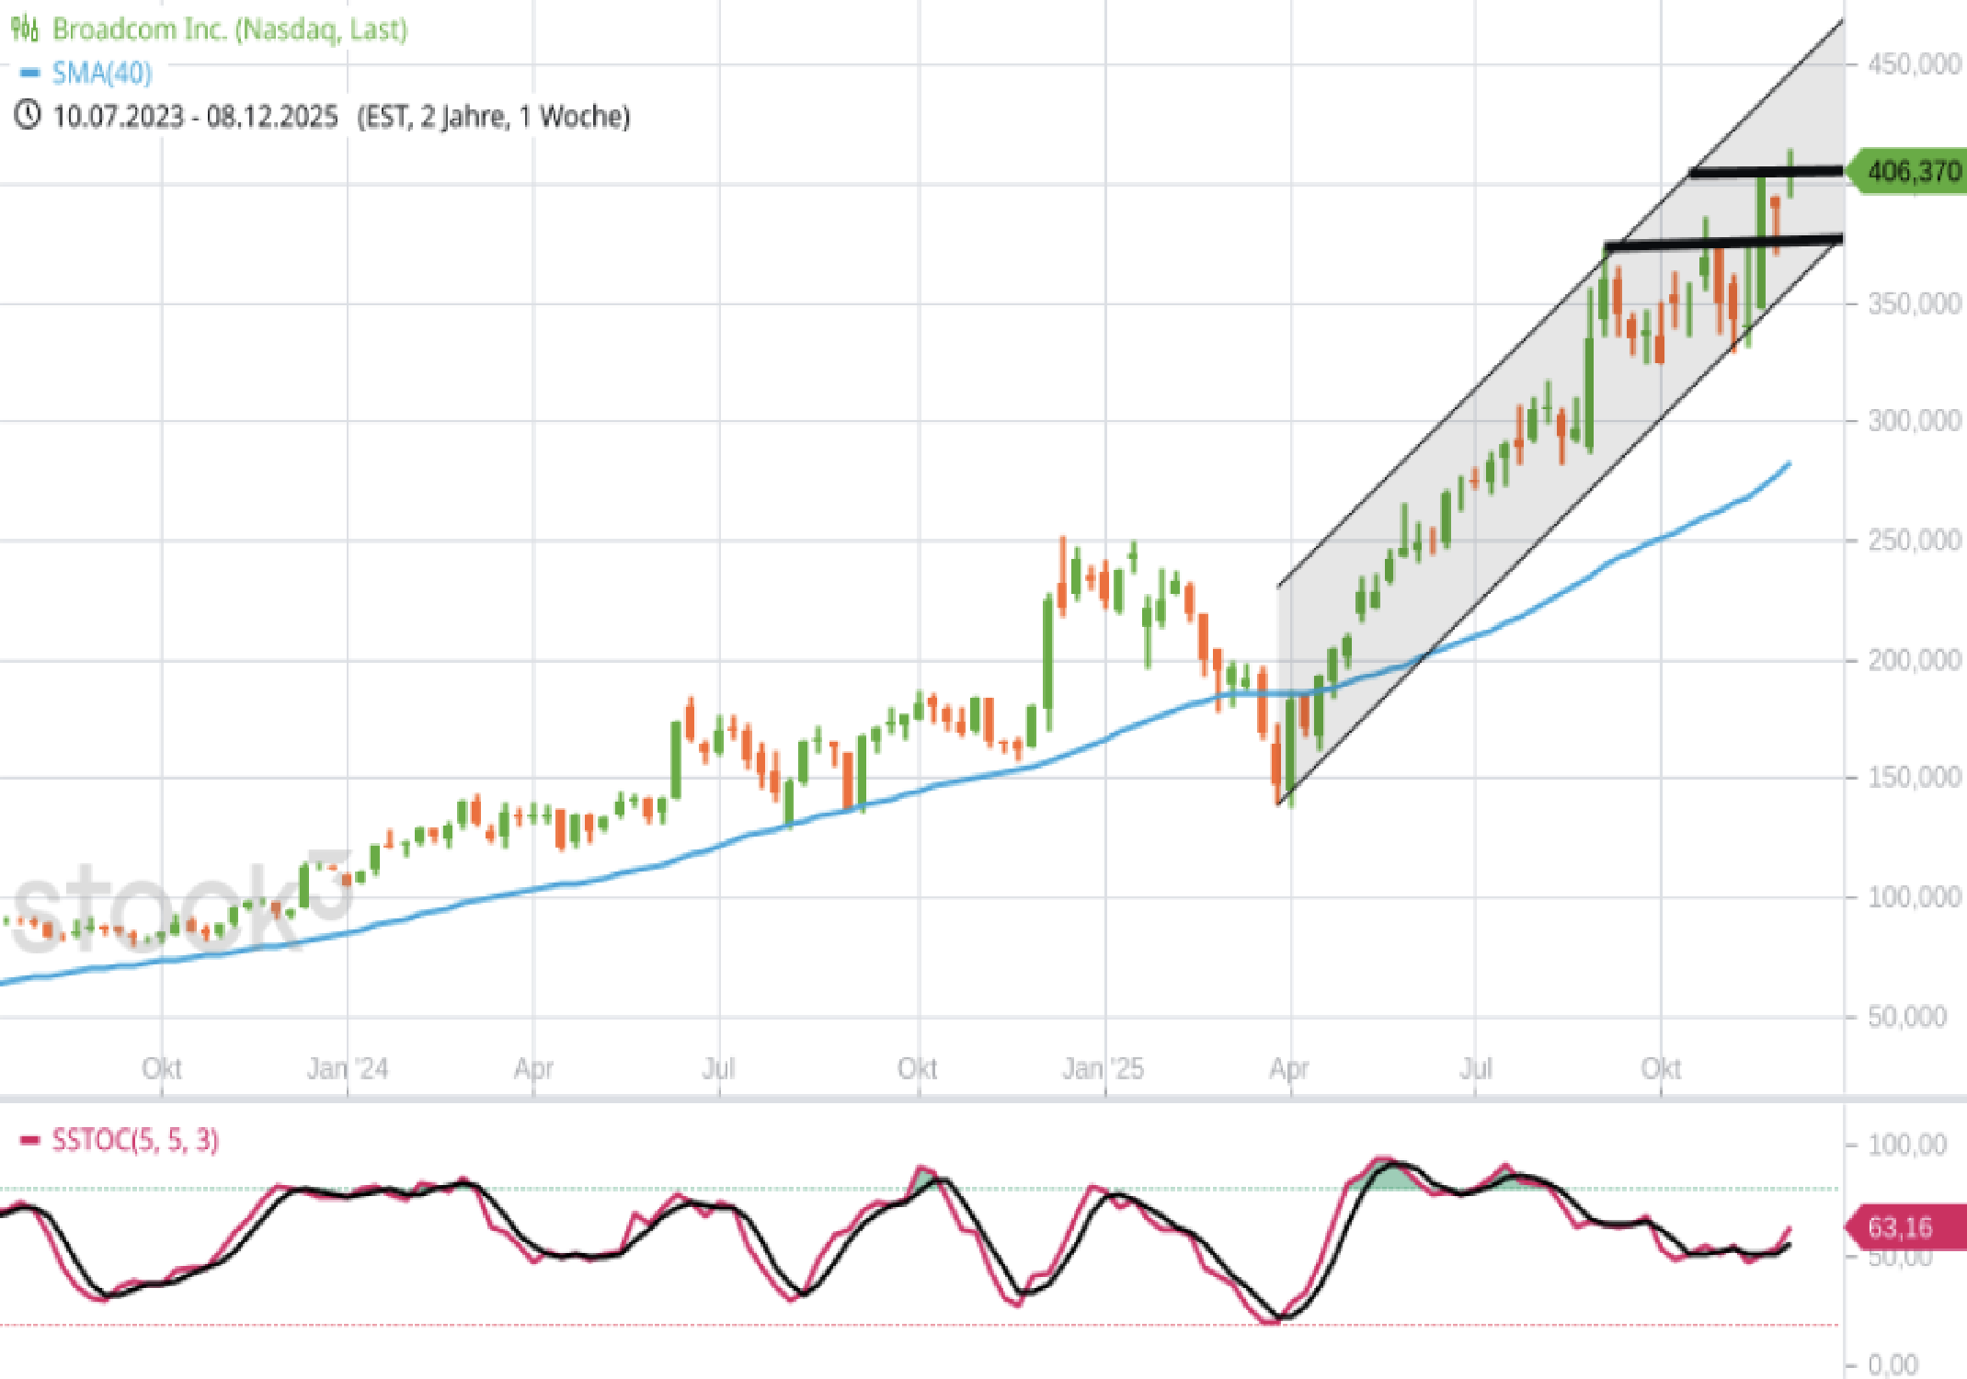Click the blue SMA(40) legend marker

tap(29, 73)
